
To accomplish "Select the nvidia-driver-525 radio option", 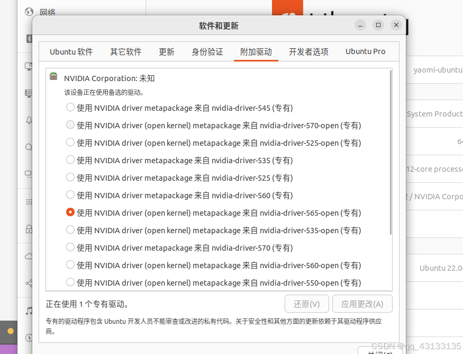I will pos(70,177).
